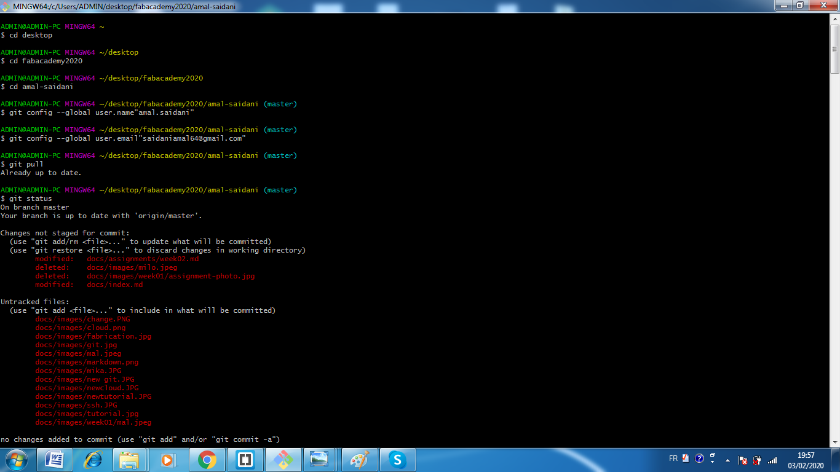Viewport: 840px width, 472px height.
Task: Click the language bar checklist document icon
Action: click(x=686, y=458)
